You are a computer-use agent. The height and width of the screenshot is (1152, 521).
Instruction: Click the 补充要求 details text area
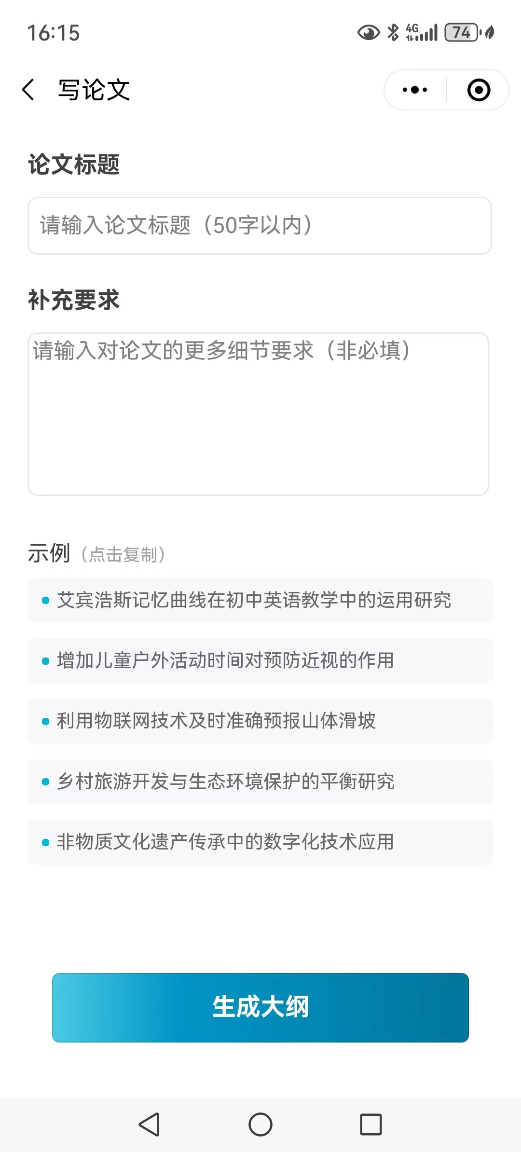point(259,413)
